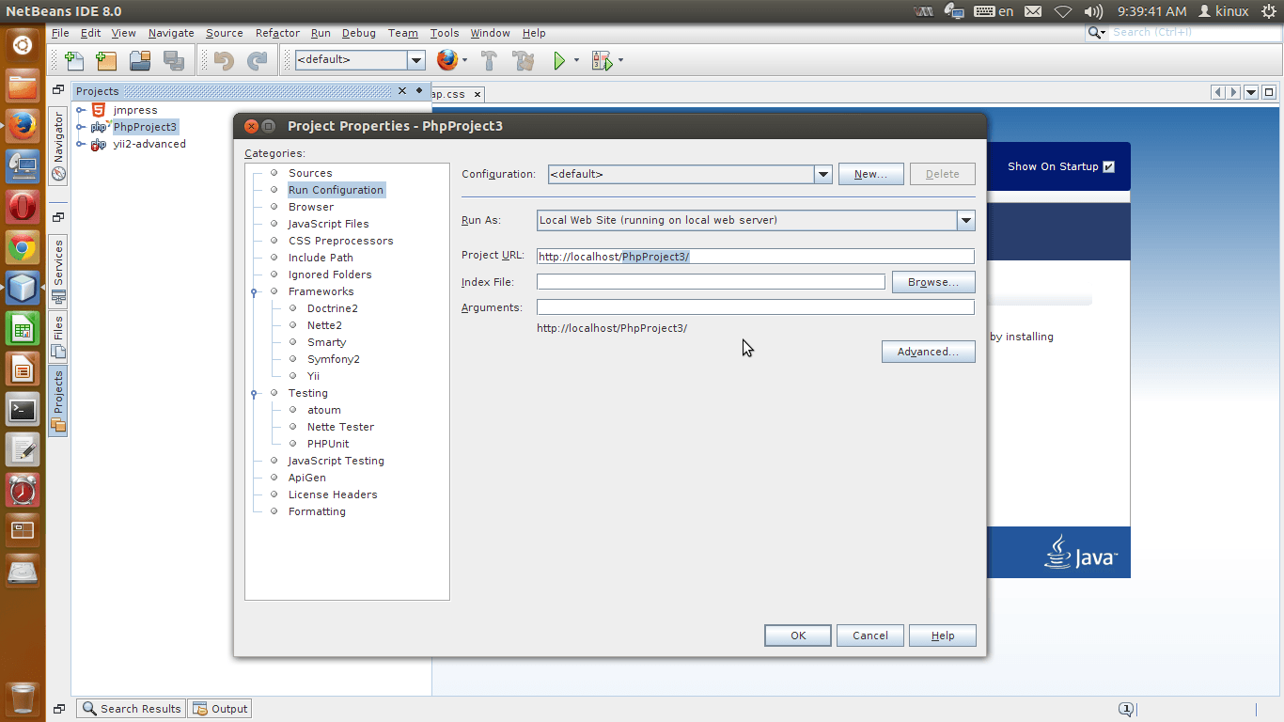Click the Ubuntu Dash home button
This screenshot has height=722, width=1284.
[23, 44]
